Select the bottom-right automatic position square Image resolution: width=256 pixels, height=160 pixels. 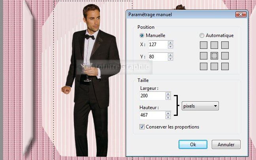coord(225,67)
